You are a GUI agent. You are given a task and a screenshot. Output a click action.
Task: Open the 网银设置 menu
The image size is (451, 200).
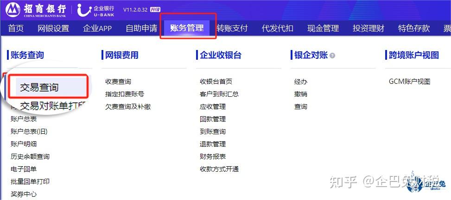click(53, 28)
